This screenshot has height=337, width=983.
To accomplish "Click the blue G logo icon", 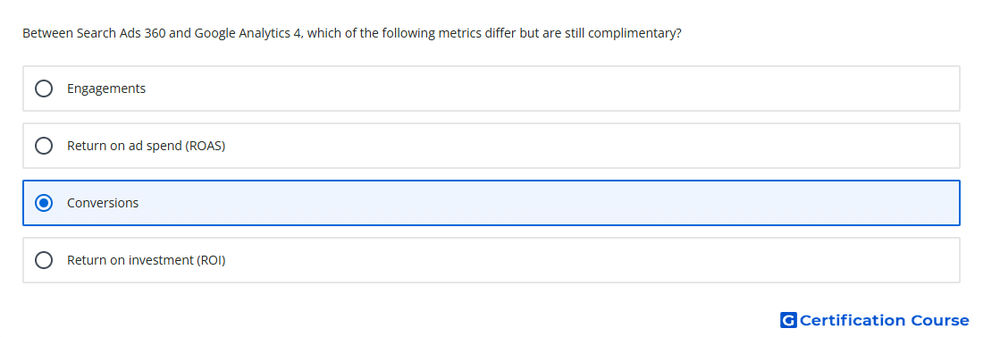I will [788, 320].
